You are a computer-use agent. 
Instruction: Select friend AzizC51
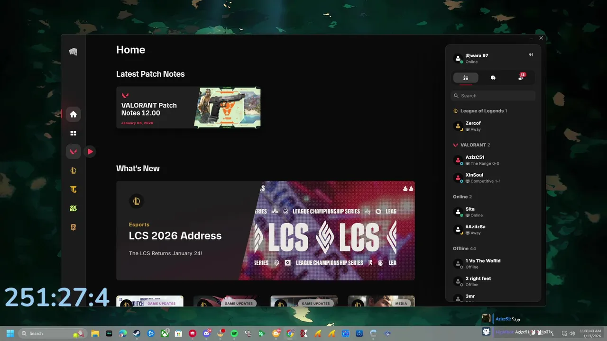(493, 160)
